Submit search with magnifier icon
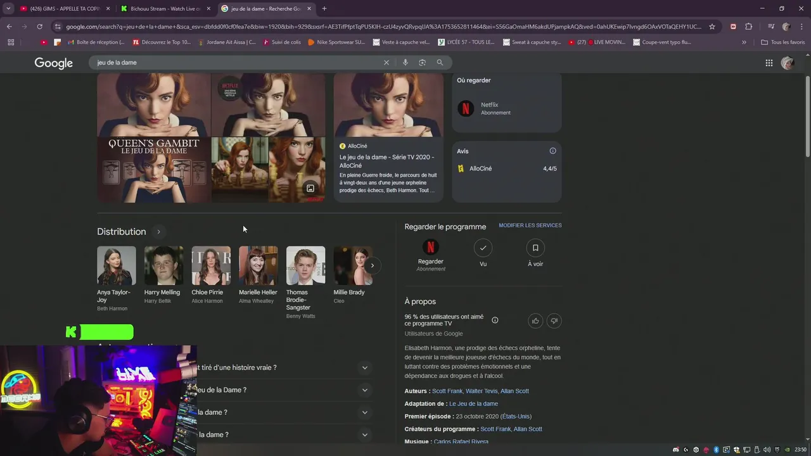811x456 pixels. [x=440, y=63]
